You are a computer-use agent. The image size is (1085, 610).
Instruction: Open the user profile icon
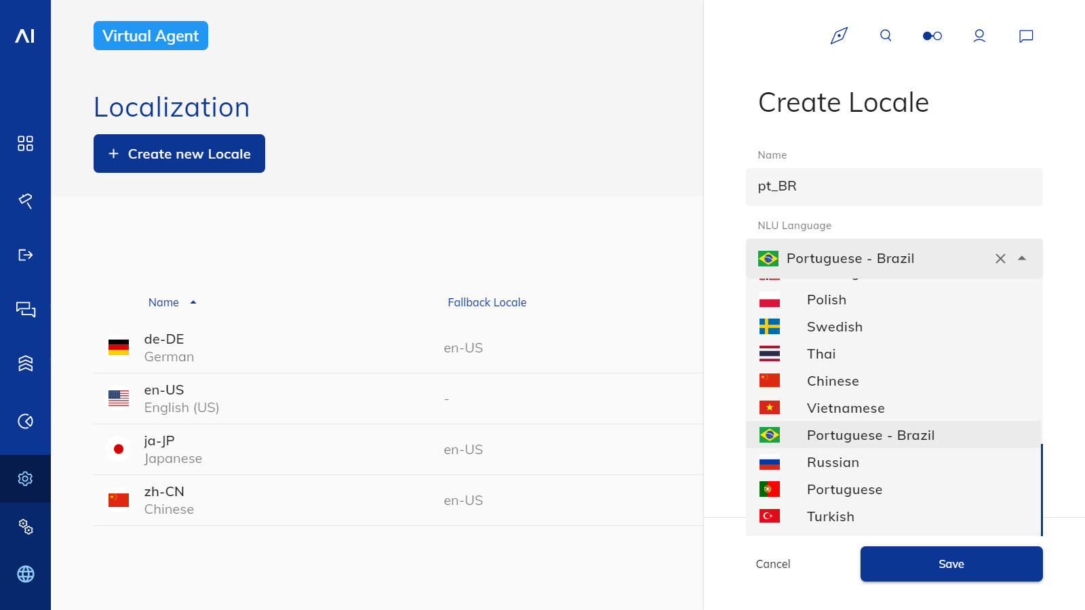coord(979,36)
